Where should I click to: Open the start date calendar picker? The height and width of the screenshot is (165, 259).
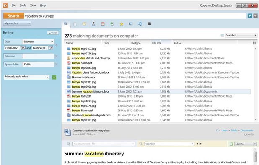click(x=23, y=48)
